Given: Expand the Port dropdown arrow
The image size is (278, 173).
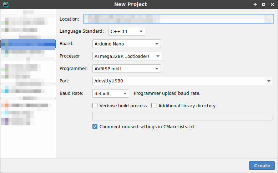Looking at the screenshot, I should point(269,81).
